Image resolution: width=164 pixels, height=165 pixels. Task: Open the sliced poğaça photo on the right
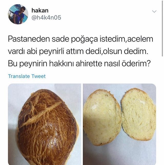click(119, 124)
